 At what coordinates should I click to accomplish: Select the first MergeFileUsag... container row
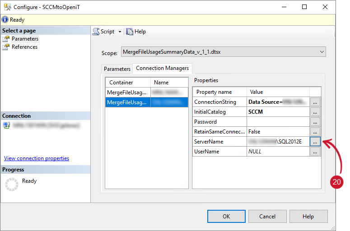[x=128, y=92]
